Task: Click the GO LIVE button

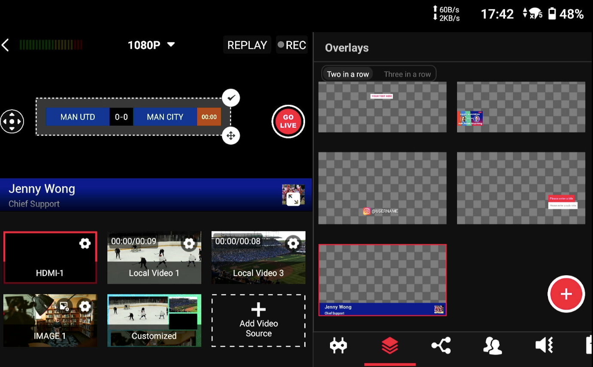Action: tap(288, 122)
